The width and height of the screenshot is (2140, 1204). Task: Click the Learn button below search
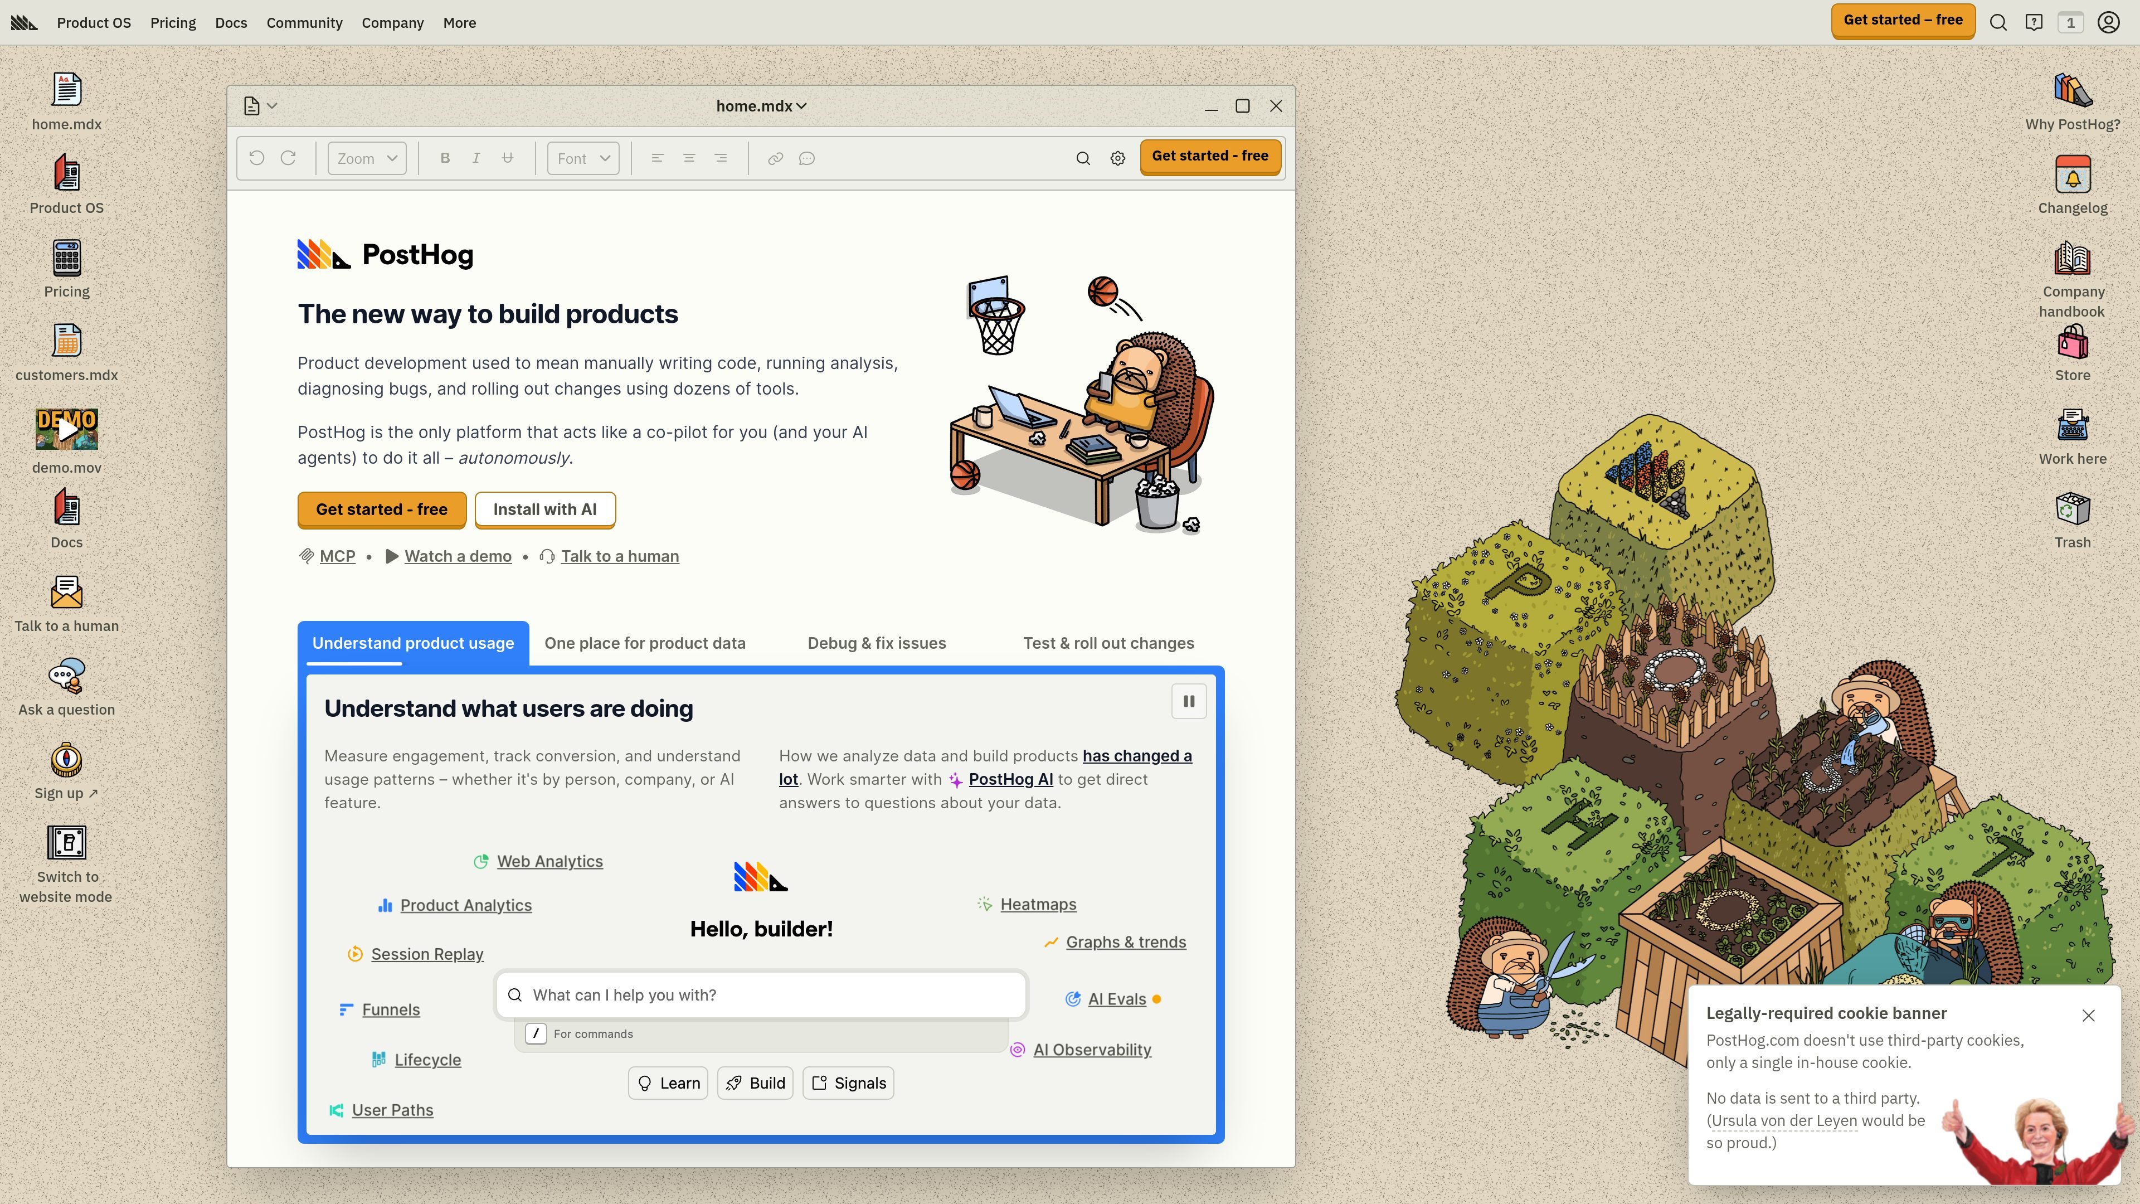pyautogui.click(x=668, y=1082)
